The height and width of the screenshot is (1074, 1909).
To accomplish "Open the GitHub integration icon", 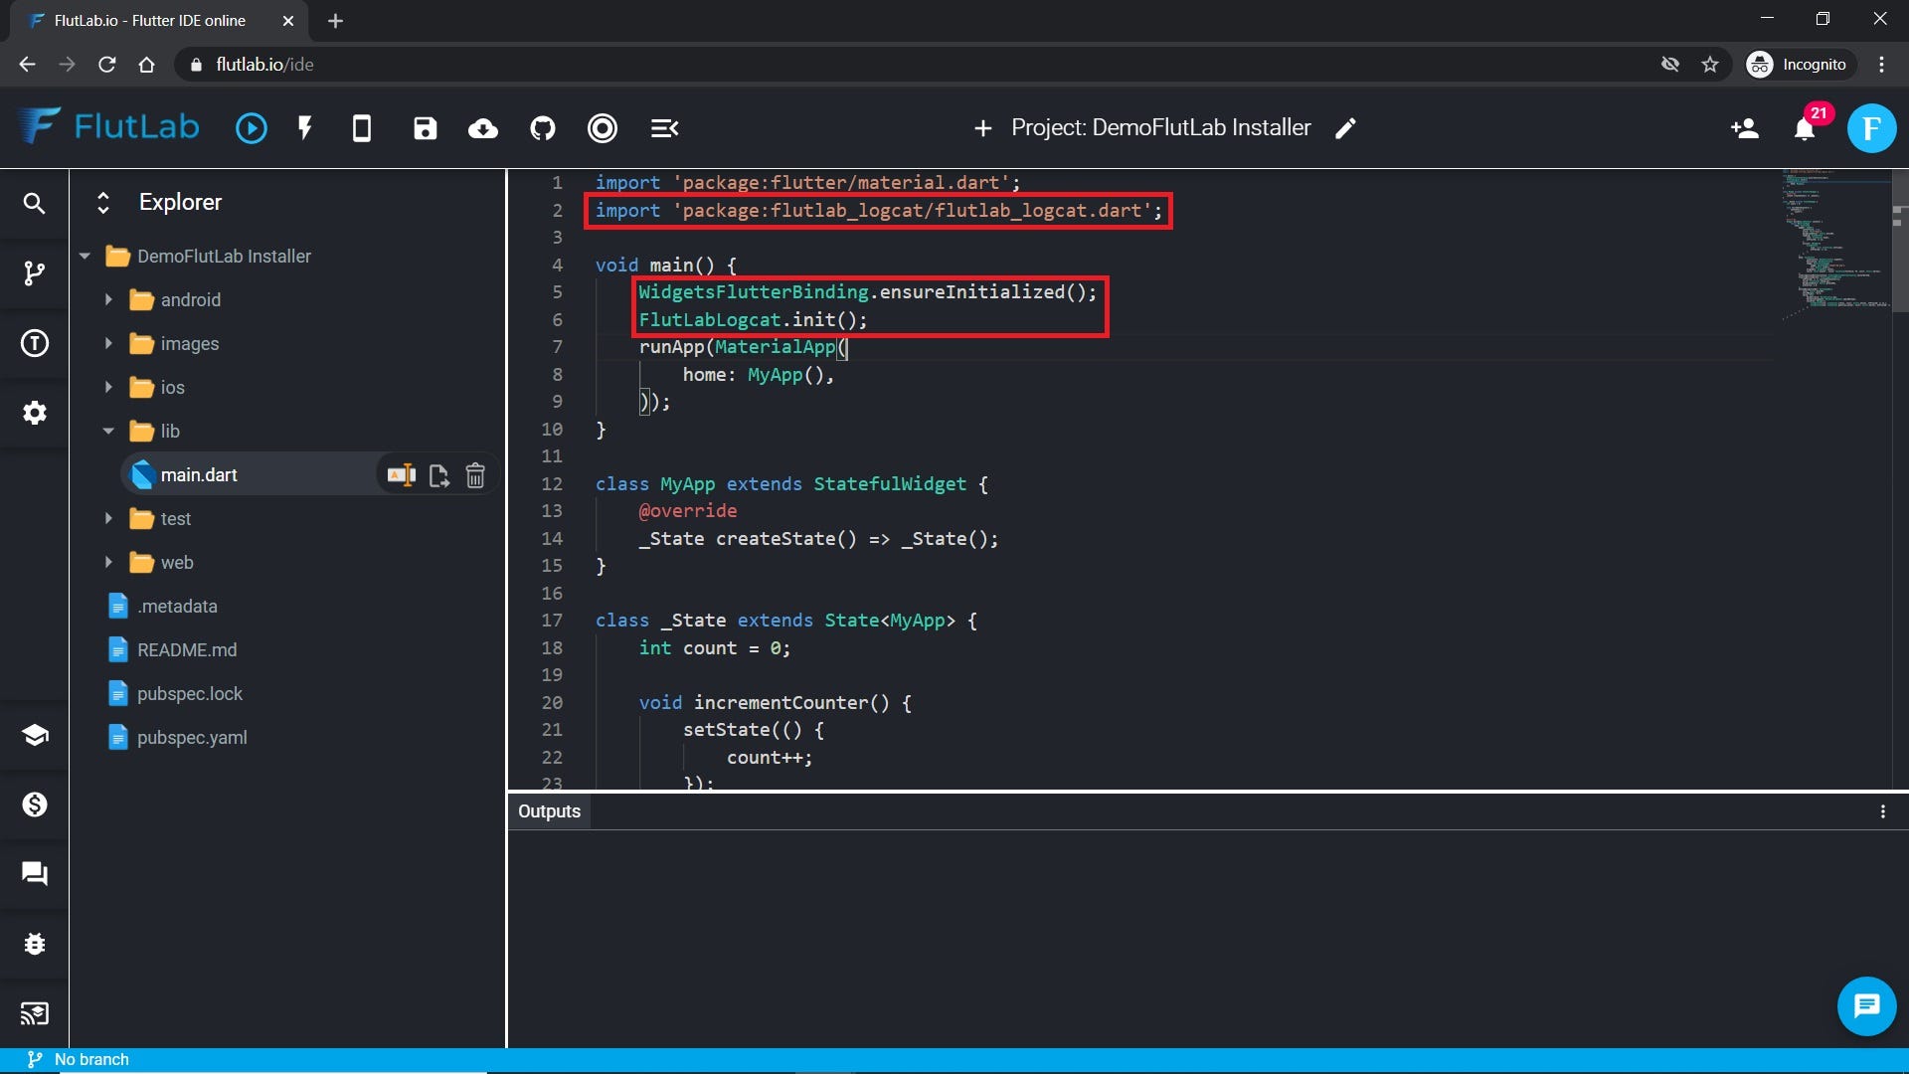I will [x=543, y=128].
